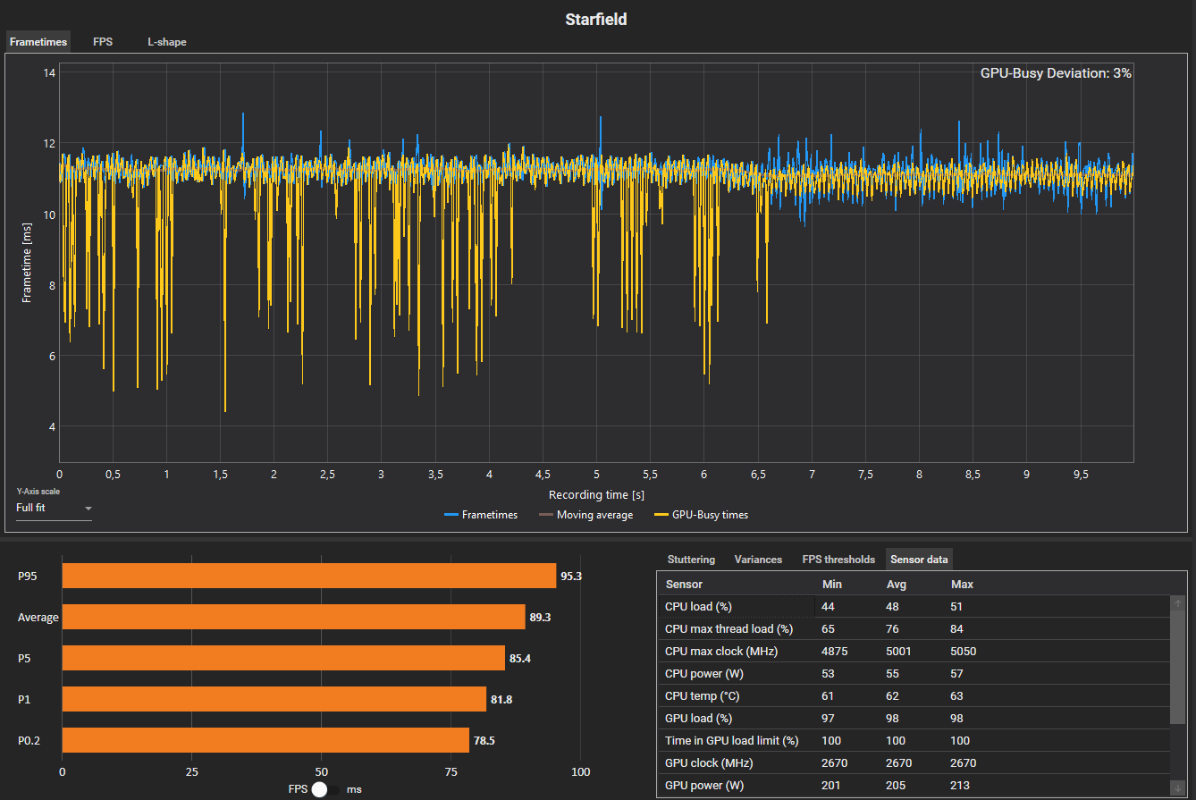Click the P95 bar showing 95.3
Image resolution: width=1196 pixels, height=800 pixels.
click(x=309, y=576)
